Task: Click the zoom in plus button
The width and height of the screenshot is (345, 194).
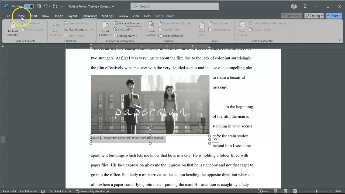Action: [x=330, y=191]
